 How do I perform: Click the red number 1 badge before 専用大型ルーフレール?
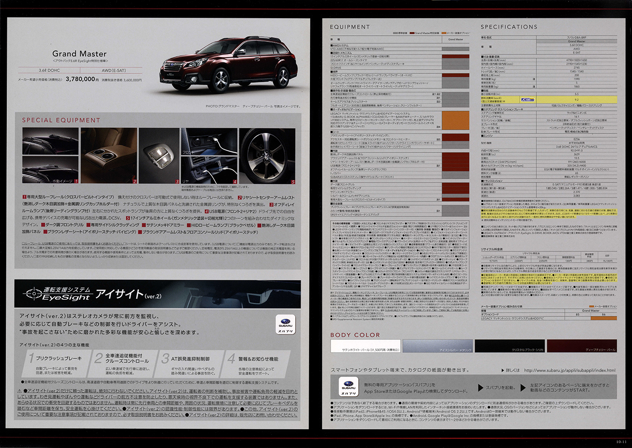pyautogui.click(x=24, y=197)
